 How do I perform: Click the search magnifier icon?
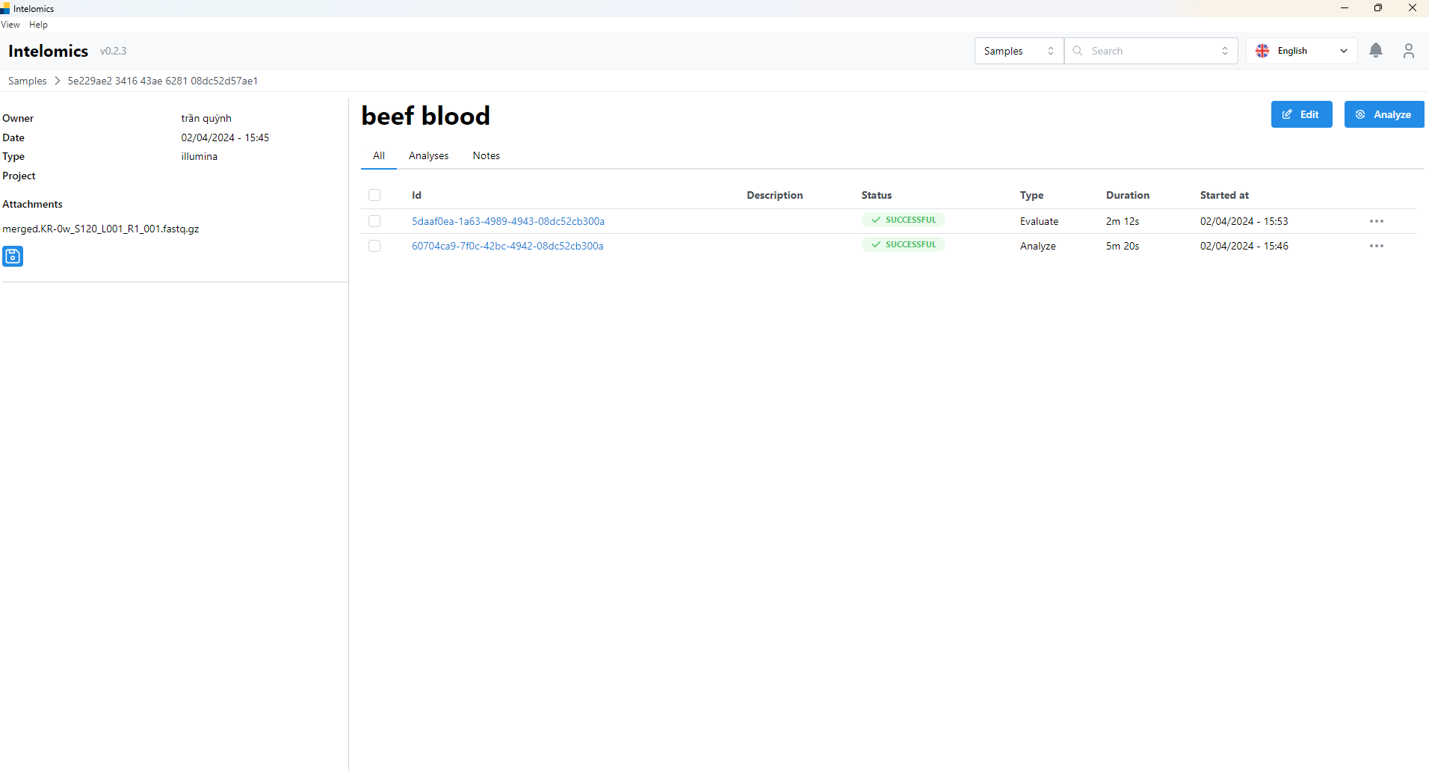[1078, 51]
